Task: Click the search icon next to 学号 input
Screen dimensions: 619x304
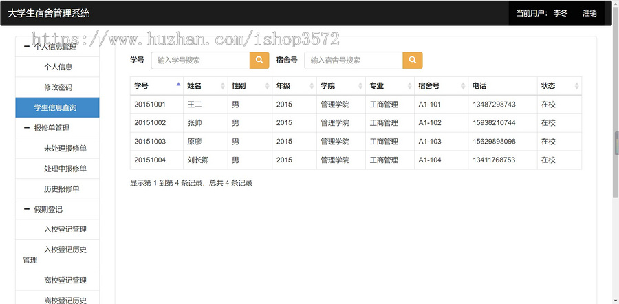Action: point(259,60)
